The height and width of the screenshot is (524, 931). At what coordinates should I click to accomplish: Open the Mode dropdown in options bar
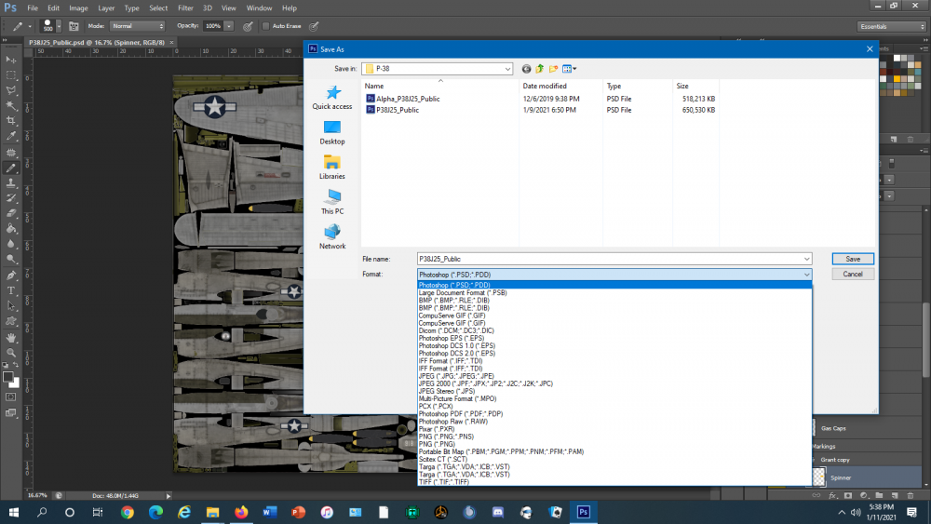[138, 26]
